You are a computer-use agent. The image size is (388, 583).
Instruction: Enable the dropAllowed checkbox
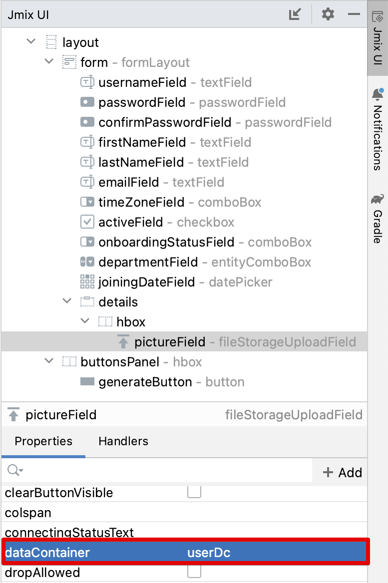tap(194, 572)
